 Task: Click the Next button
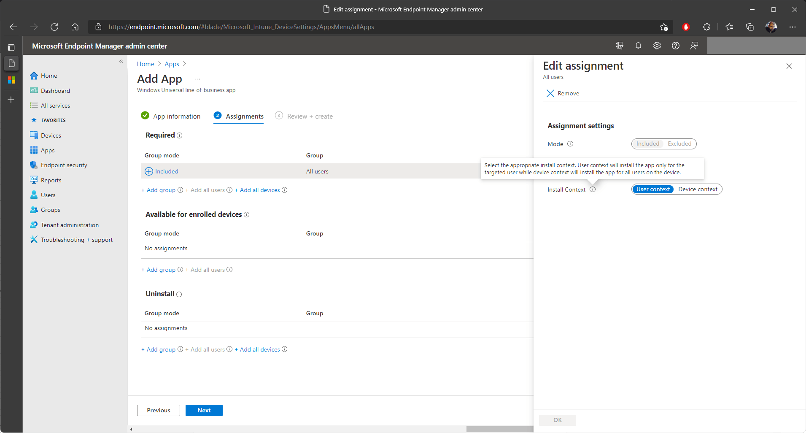pos(204,410)
